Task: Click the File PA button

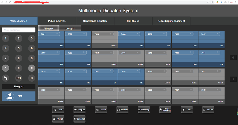Action: point(208,110)
